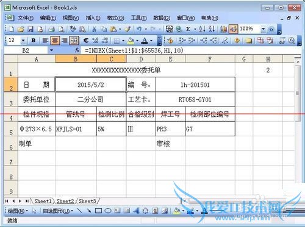Viewport: 305px width, 227px height.
Task: Increase decimal places
Action: 95,41
